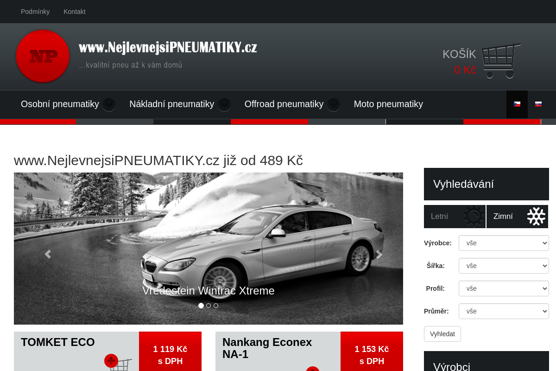Select the second carousel slide dot

[x=208, y=306]
